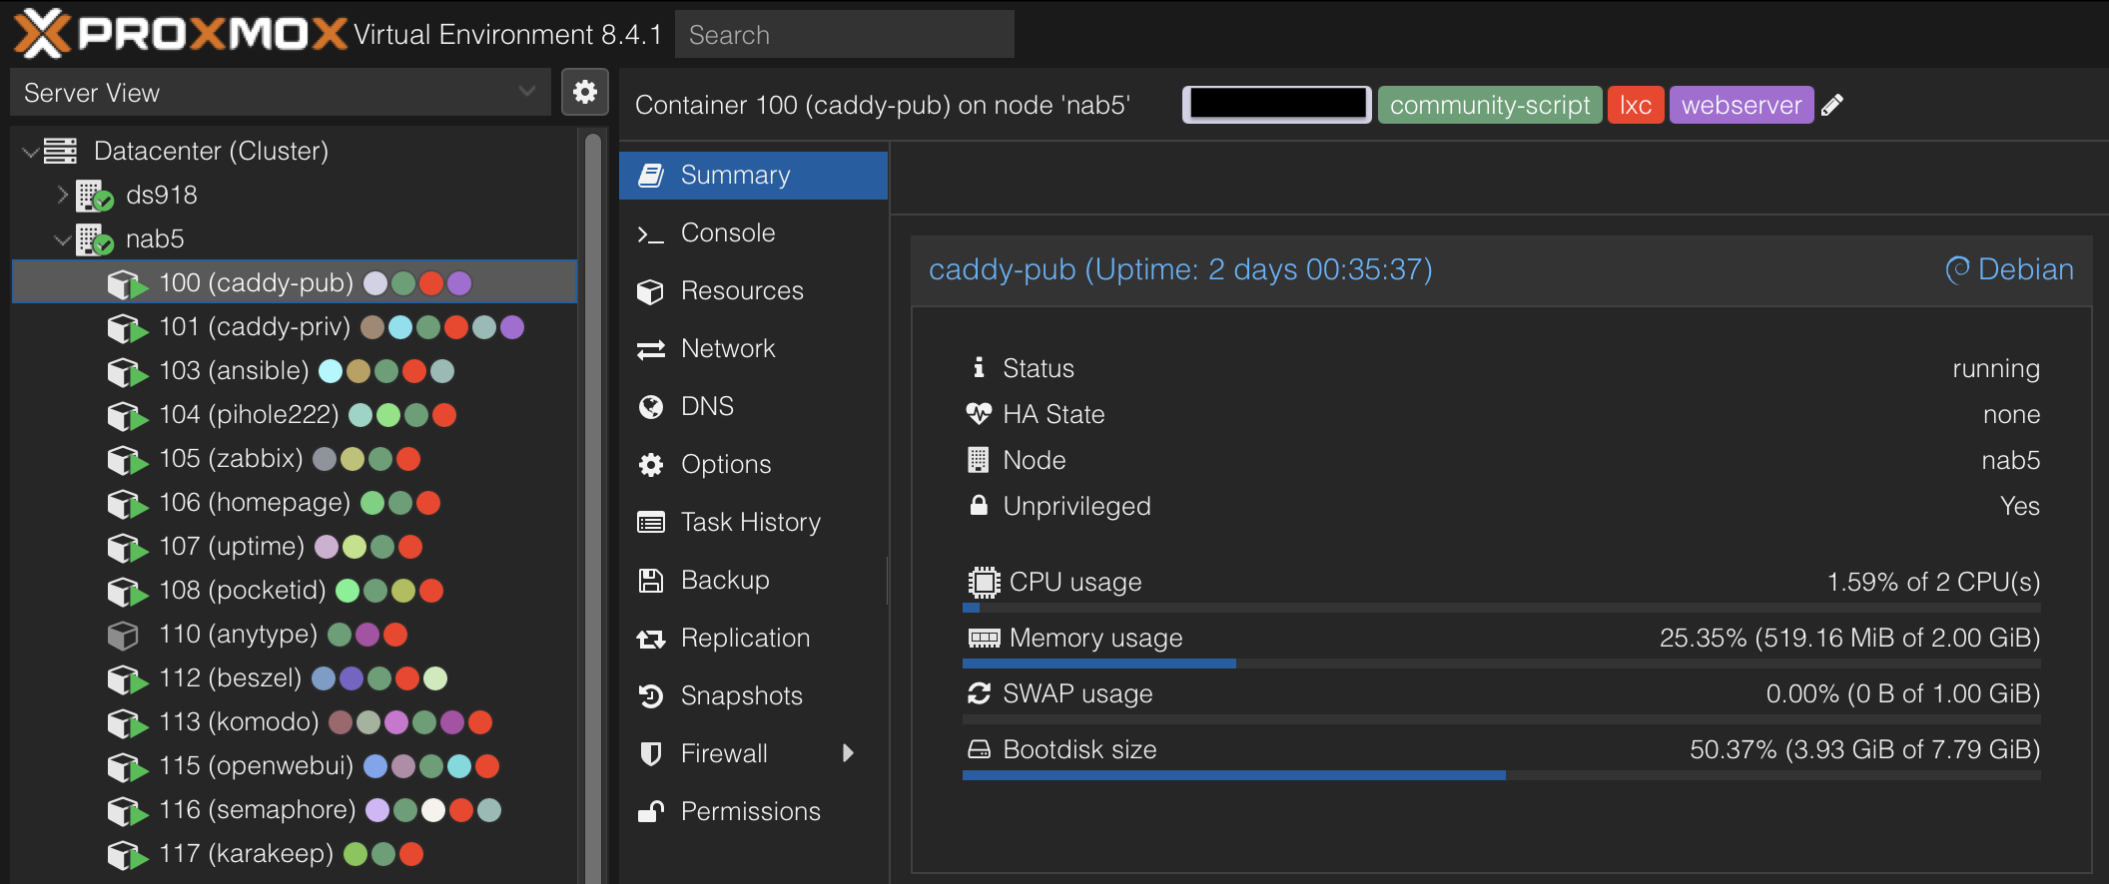Screen dimensions: 2109x884
Task: Click the edit tags pencil icon
Action: [1832, 105]
